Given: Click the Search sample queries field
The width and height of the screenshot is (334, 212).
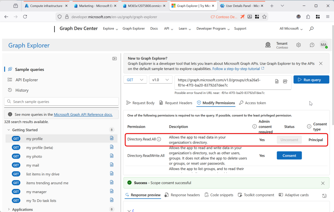Looking at the screenshot, I should click(61, 102).
